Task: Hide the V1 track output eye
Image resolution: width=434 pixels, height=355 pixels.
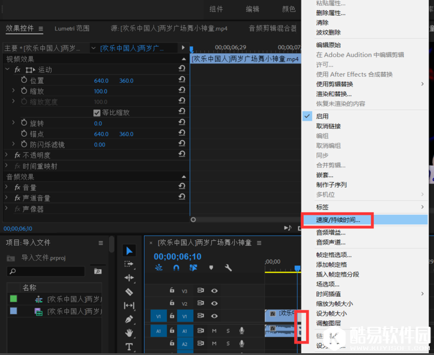Action: 214,316
